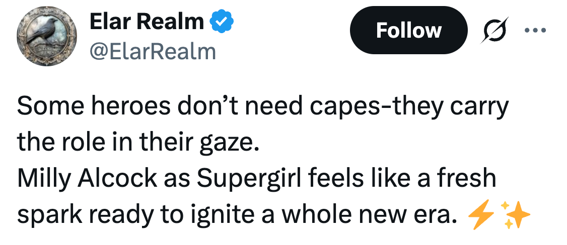The height and width of the screenshot is (245, 567).
Task: Open the three-dot more options menu
Action: pos(535,30)
